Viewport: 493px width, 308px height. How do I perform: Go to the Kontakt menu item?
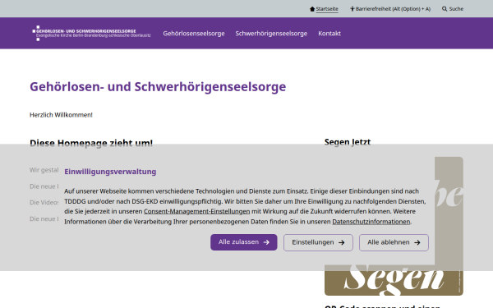329,34
